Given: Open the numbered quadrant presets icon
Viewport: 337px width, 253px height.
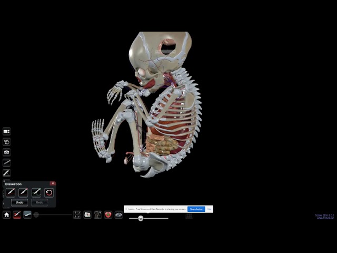Looking at the screenshot, I should (77, 215).
